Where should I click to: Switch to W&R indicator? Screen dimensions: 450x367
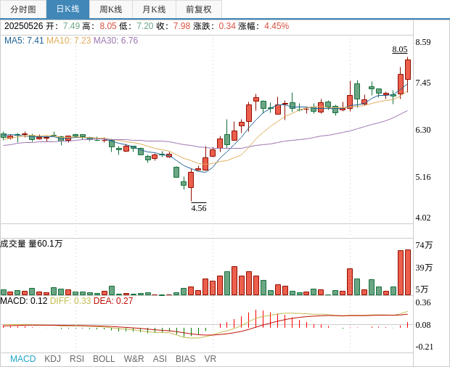(x=134, y=359)
